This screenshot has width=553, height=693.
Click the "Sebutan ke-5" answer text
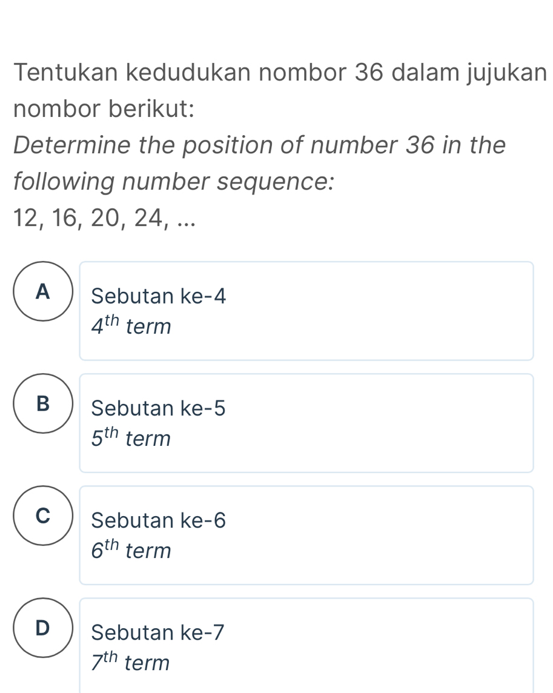pyautogui.click(x=158, y=409)
